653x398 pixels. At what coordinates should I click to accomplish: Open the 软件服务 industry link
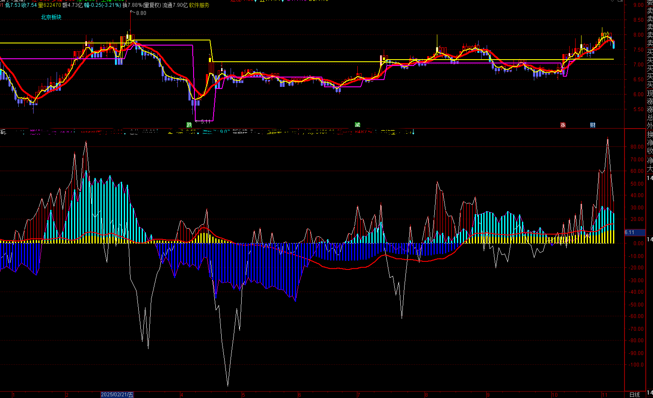(x=200, y=5)
